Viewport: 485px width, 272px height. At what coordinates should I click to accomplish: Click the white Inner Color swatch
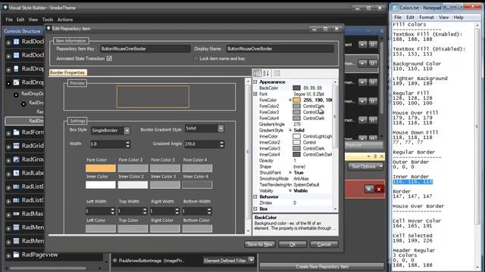click(101, 184)
